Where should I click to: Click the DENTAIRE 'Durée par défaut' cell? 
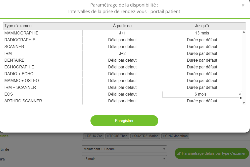(x=202, y=60)
